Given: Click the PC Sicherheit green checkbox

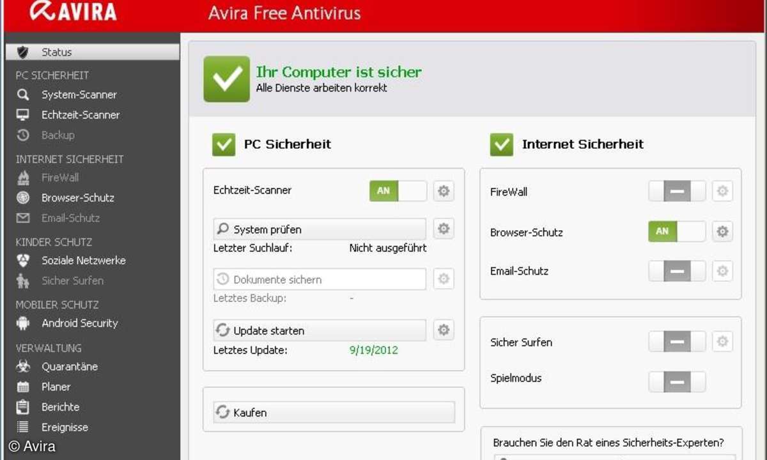Looking at the screenshot, I should click(224, 144).
